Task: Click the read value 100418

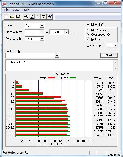Action: pyautogui.click(x=111, y=98)
